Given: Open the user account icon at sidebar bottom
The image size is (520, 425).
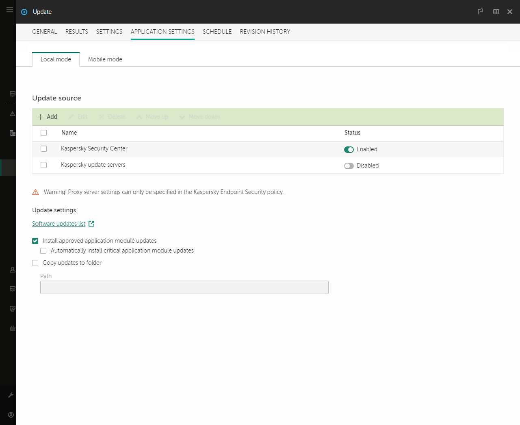Looking at the screenshot, I should click(11, 414).
